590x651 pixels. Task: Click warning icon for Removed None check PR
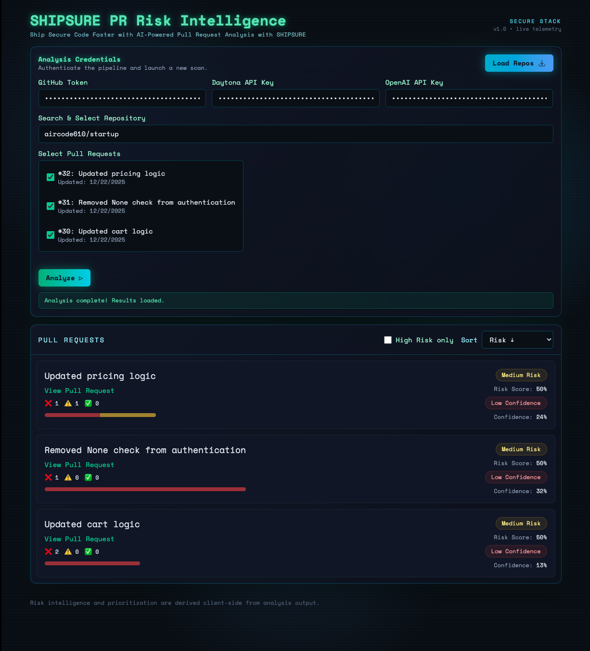tap(68, 478)
